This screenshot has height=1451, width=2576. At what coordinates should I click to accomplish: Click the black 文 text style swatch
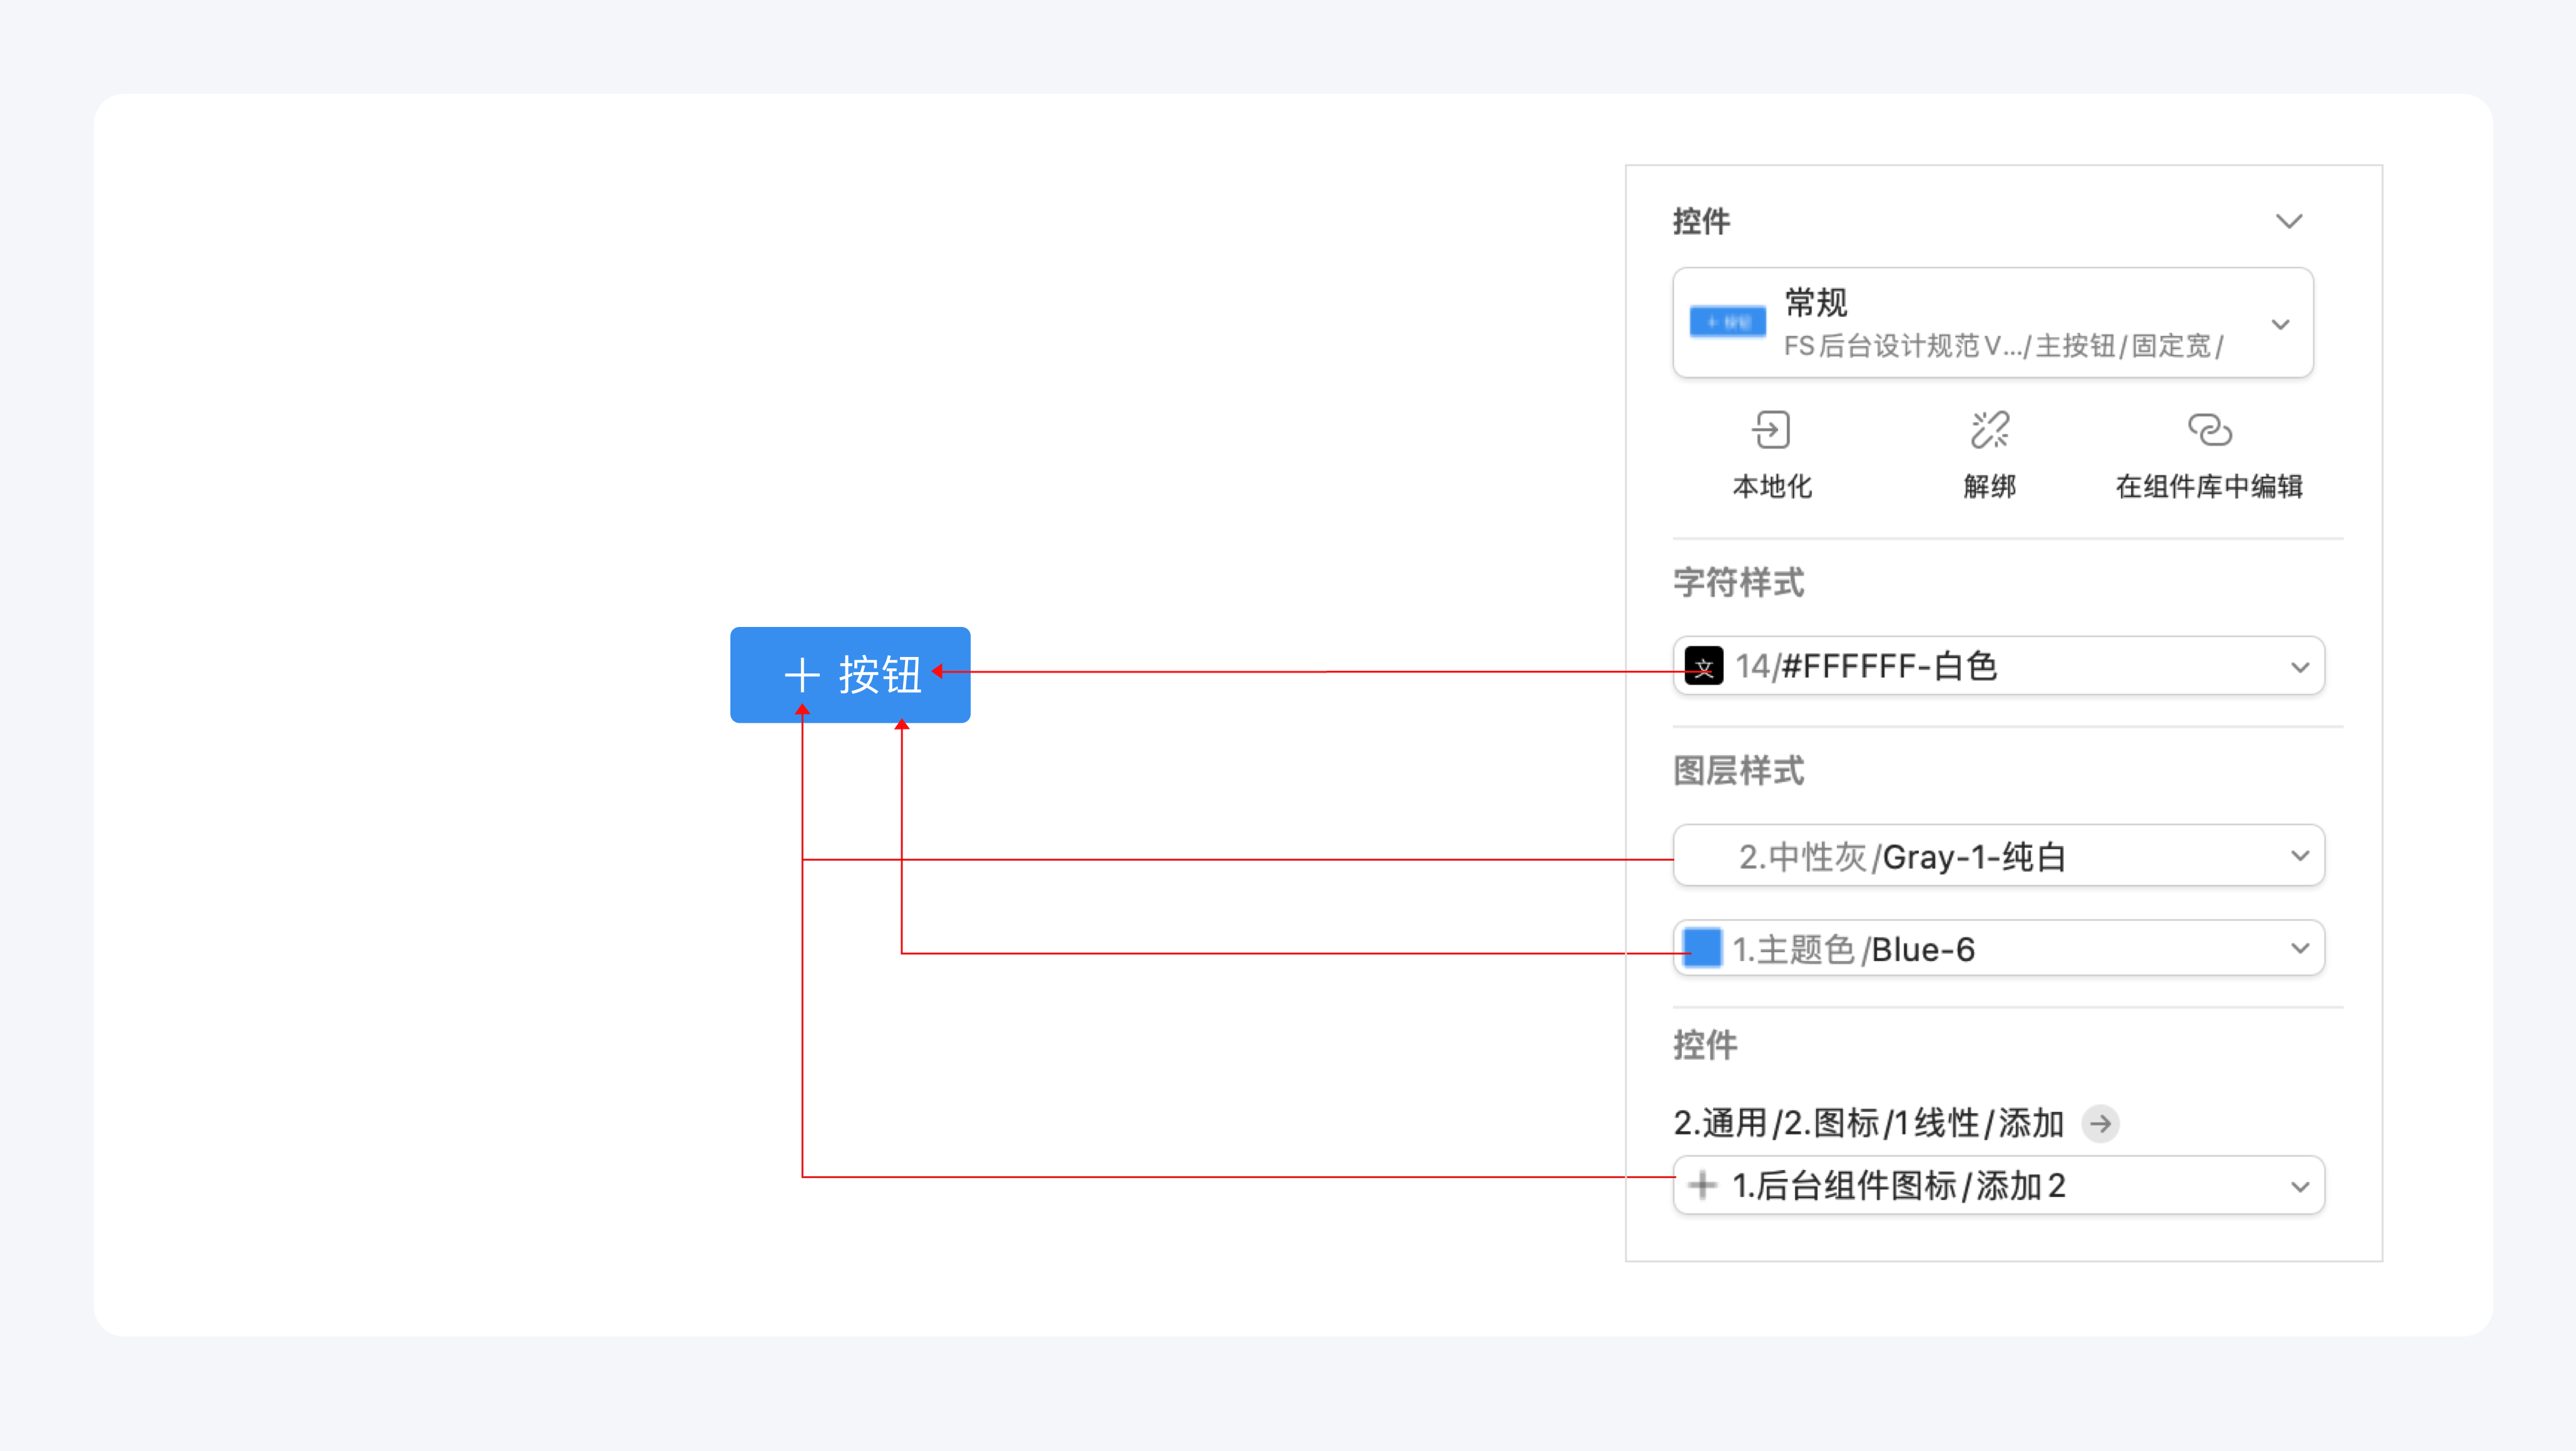point(1703,666)
